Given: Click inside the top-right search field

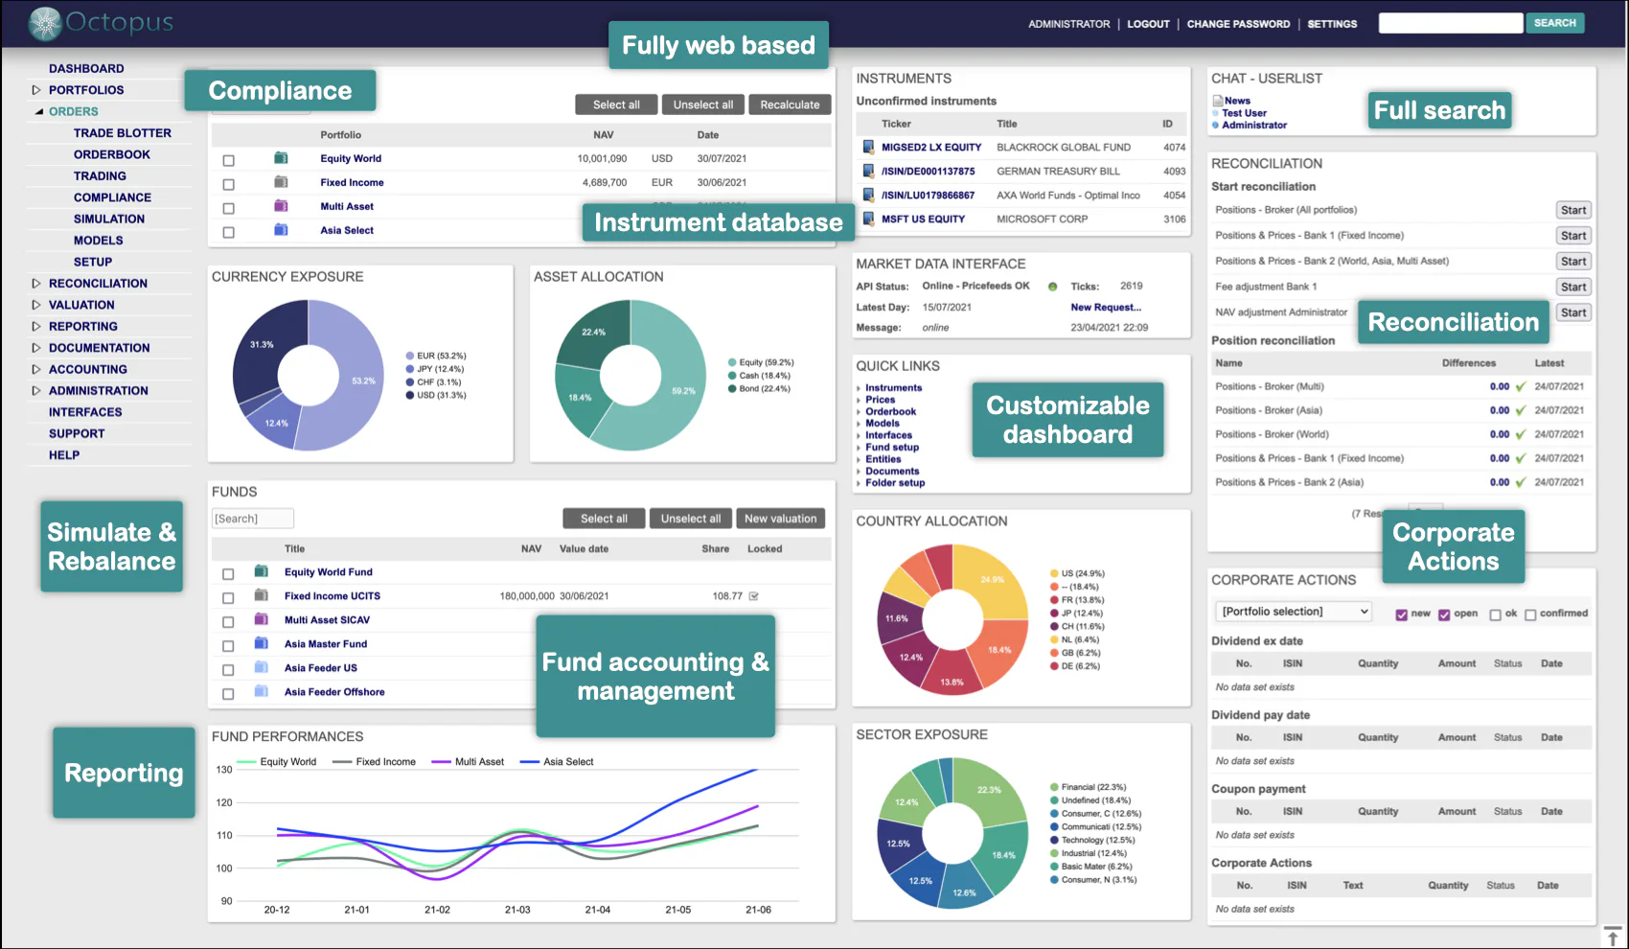Looking at the screenshot, I should click(x=1450, y=22).
